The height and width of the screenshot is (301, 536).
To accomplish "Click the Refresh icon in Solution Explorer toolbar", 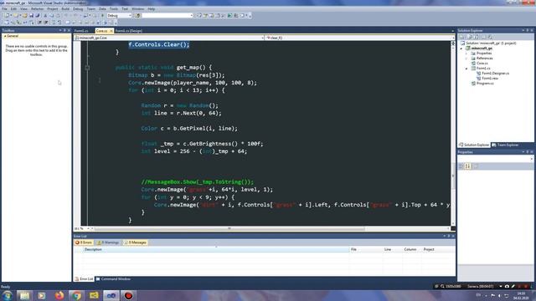I will [x=477, y=37].
